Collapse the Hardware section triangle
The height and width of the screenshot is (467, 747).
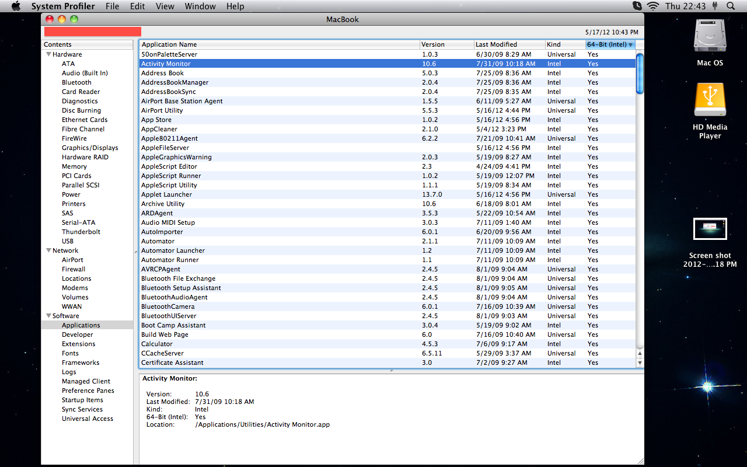click(48, 54)
